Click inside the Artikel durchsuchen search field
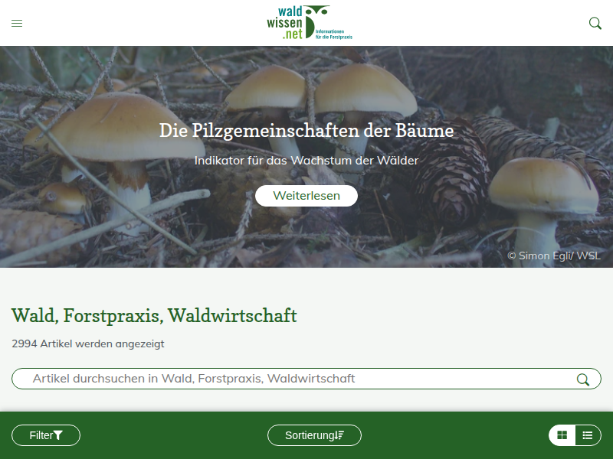613x459 pixels. point(268,378)
